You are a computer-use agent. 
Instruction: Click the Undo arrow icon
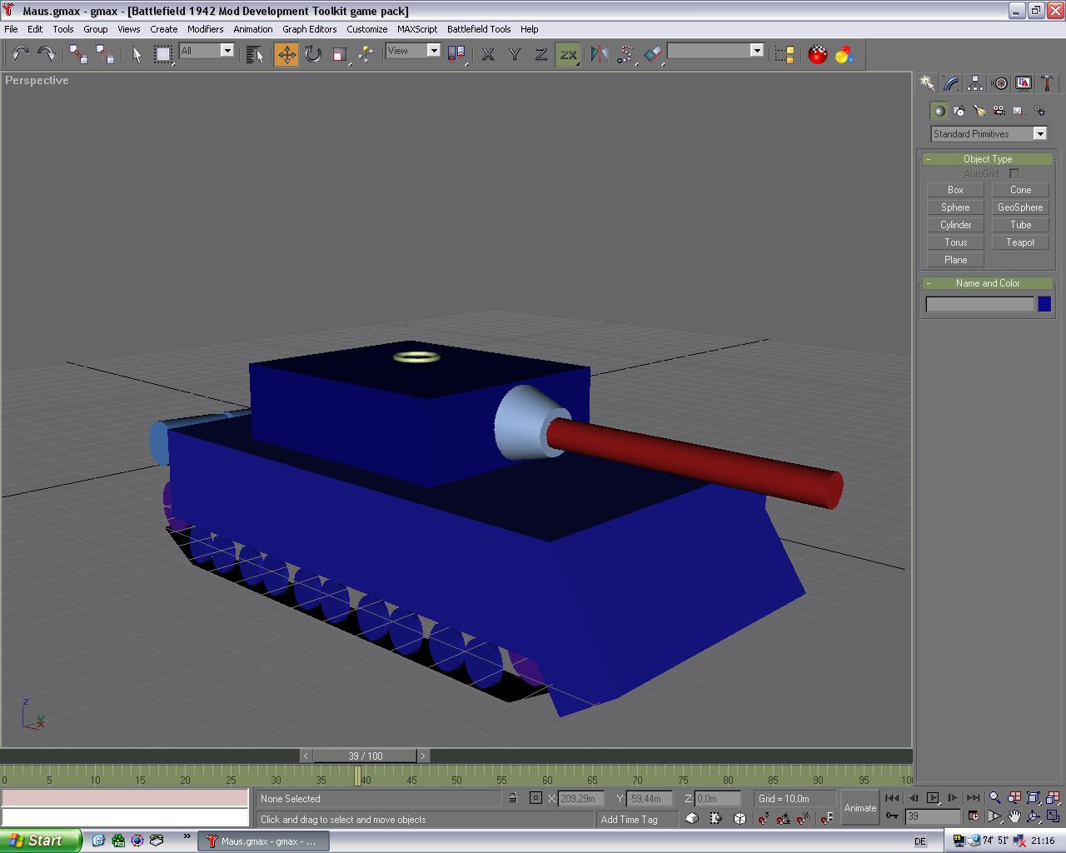point(20,55)
